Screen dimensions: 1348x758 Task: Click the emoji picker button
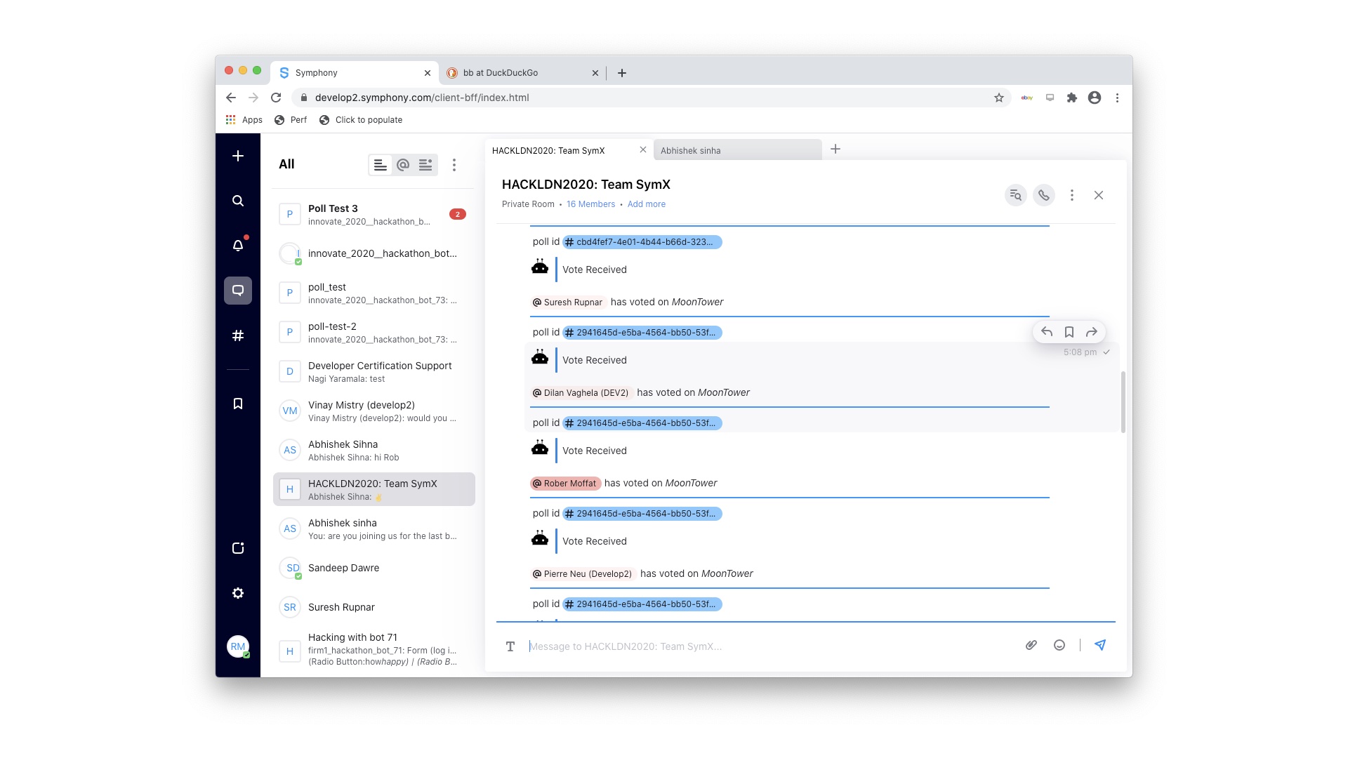1059,645
